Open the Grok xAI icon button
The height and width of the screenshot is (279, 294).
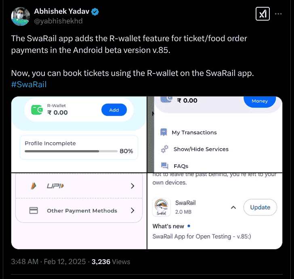[262, 14]
